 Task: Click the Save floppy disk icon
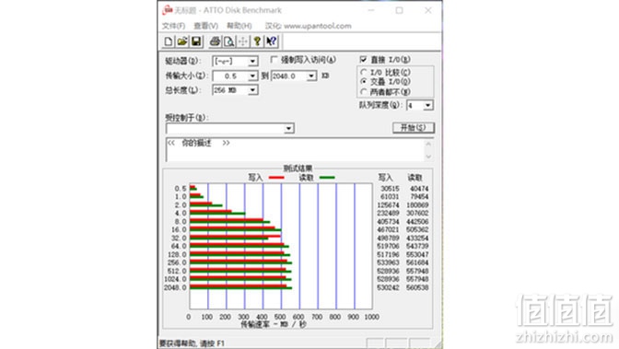tap(196, 41)
